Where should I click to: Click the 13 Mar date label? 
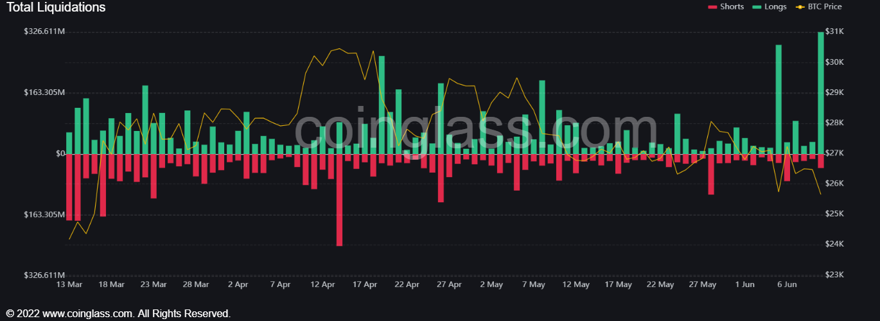pos(69,284)
